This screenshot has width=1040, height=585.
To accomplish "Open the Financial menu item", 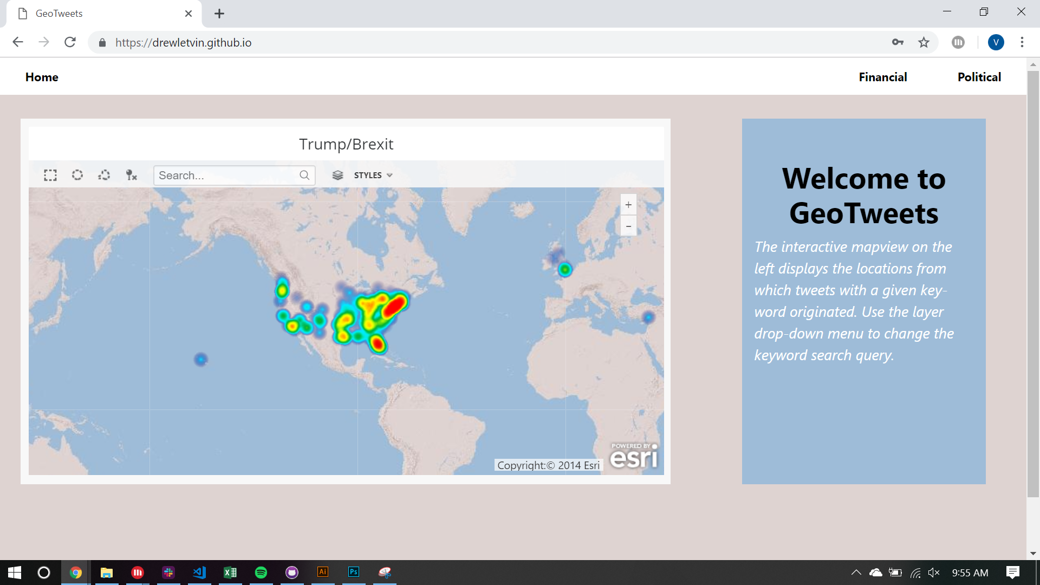I will click(x=882, y=77).
